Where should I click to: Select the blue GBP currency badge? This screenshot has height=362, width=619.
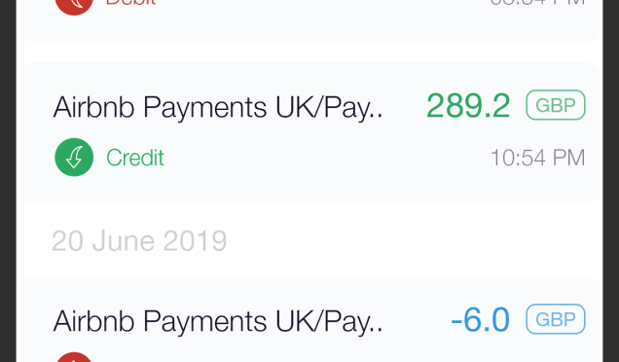pos(556,319)
